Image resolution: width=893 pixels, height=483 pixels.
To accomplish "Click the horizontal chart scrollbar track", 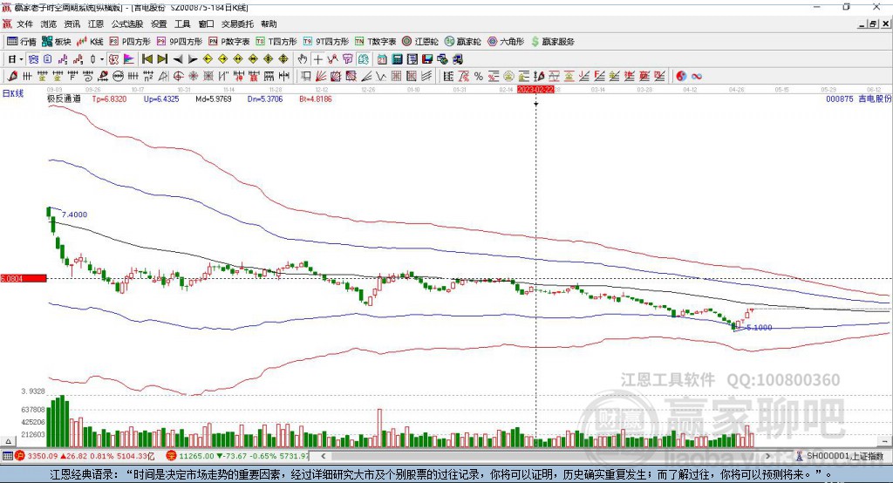I will click(x=545, y=456).
